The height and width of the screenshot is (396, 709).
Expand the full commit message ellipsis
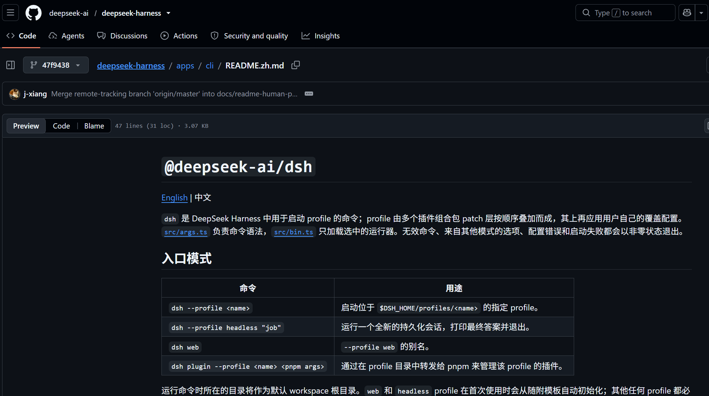point(309,94)
